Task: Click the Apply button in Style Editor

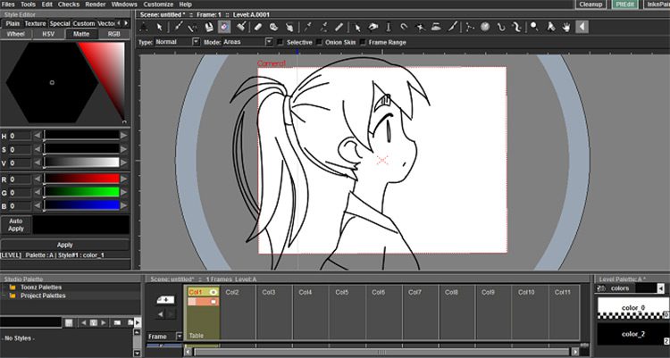Action: click(x=64, y=244)
